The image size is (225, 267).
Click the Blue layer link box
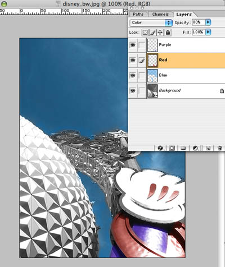142,75
